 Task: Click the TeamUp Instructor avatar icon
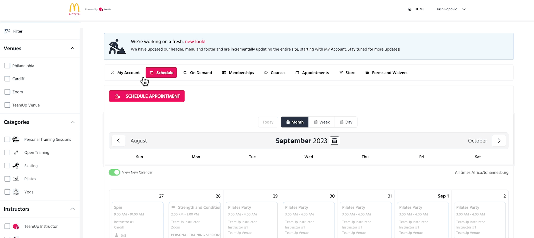pyautogui.click(x=16, y=226)
